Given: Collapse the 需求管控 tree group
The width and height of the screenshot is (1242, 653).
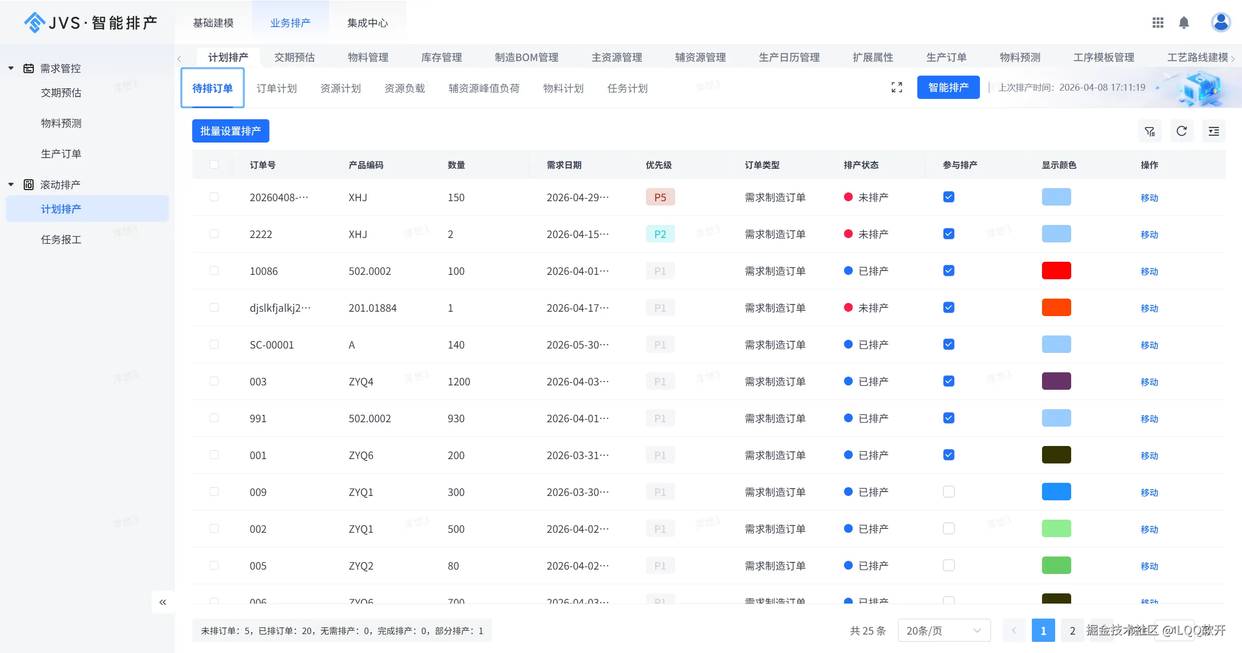Looking at the screenshot, I should point(11,68).
